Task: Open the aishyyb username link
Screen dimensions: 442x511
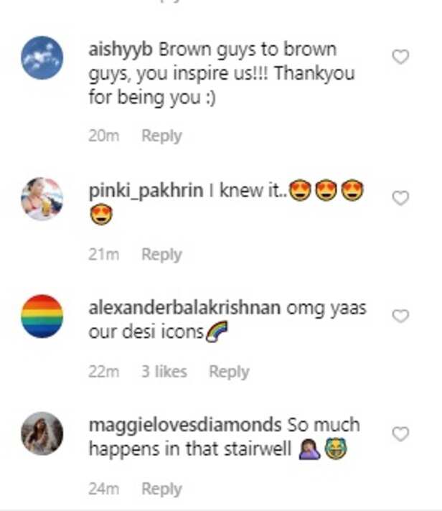Action: pos(121,50)
